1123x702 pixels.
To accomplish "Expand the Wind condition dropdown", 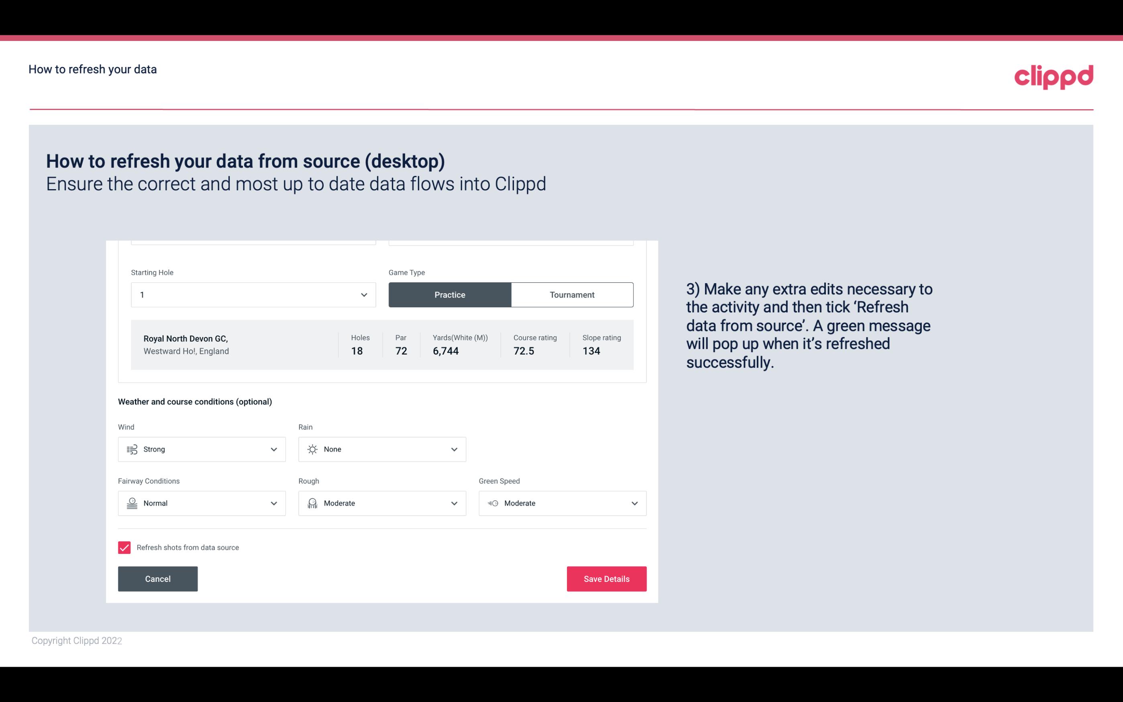I will tap(273, 449).
